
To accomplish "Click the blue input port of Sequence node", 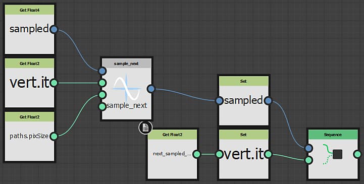I will pyautogui.click(x=308, y=148).
